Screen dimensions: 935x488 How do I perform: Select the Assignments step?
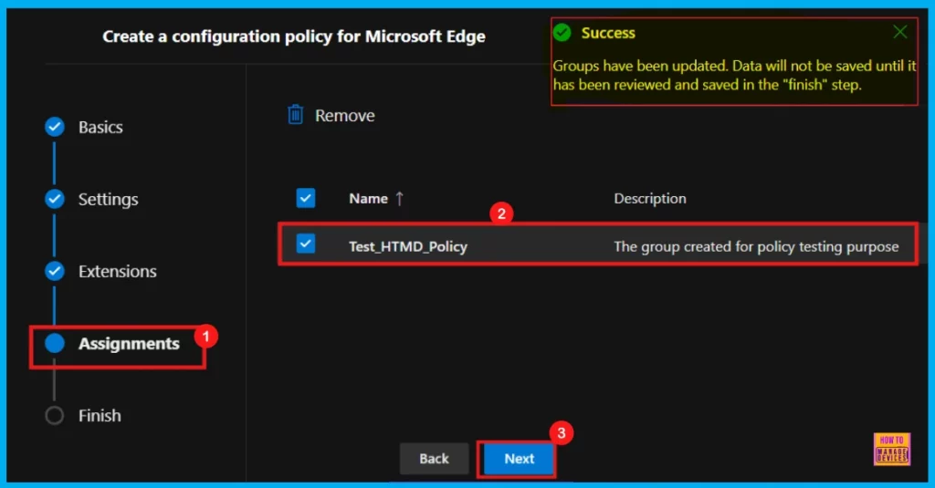[129, 344]
